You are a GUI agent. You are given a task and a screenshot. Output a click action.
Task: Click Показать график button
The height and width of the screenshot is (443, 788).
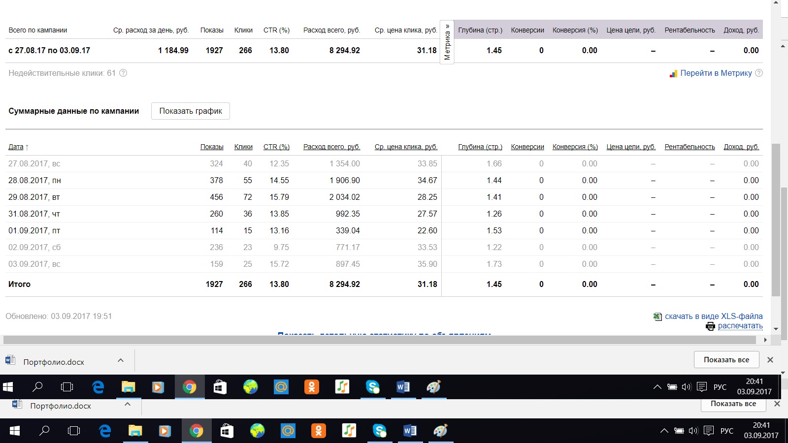(x=191, y=111)
